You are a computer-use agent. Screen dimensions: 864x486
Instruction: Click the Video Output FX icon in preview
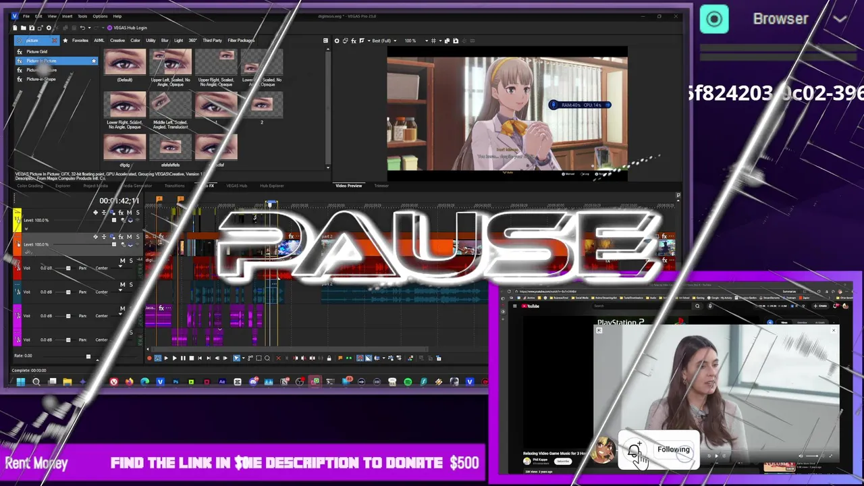[354, 40]
